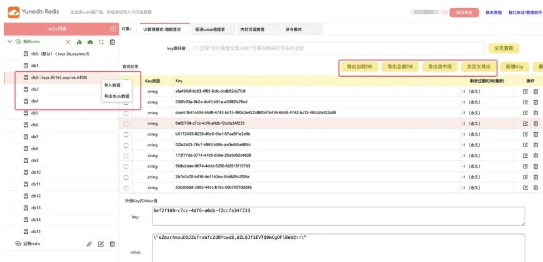Run 分页查询 search
The image size is (543, 262).
coord(504,49)
